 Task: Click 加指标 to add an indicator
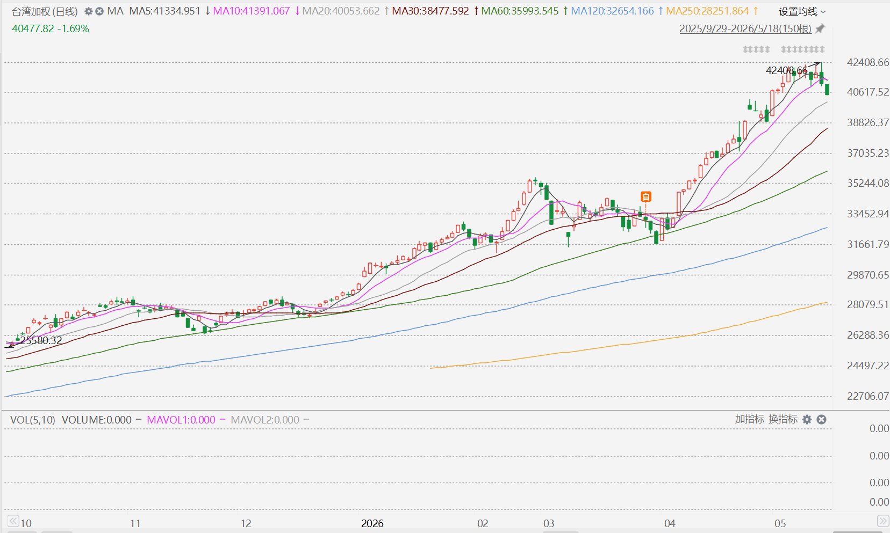pyautogui.click(x=749, y=419)
